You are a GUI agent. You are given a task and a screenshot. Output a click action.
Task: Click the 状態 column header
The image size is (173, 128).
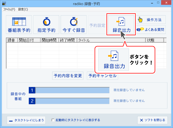click(155, 40)
